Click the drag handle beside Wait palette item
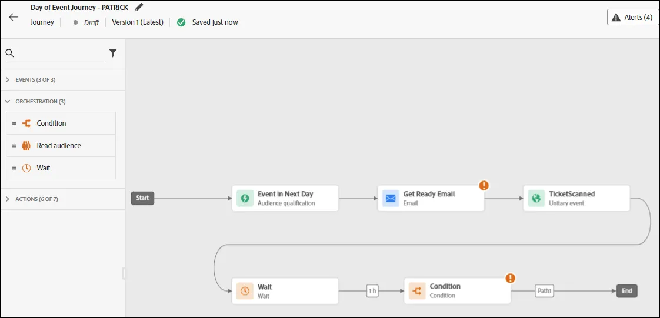The width and height of the screenshot is (660, 318). tap(14, 168)
